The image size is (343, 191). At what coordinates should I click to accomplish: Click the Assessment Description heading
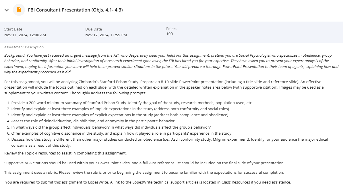tap(24, 47)
